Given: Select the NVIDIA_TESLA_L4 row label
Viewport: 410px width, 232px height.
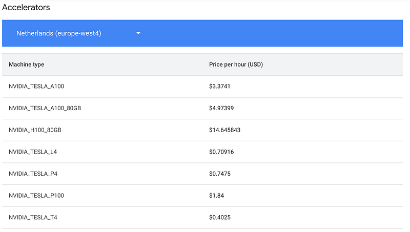Looking at the screenshot, I should 33,152.
